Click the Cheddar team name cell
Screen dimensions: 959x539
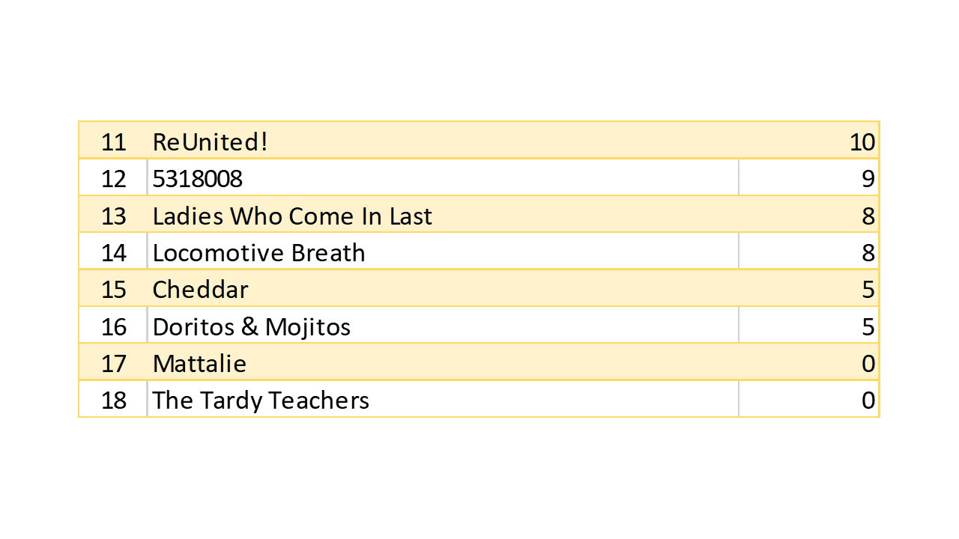[200, 289]
